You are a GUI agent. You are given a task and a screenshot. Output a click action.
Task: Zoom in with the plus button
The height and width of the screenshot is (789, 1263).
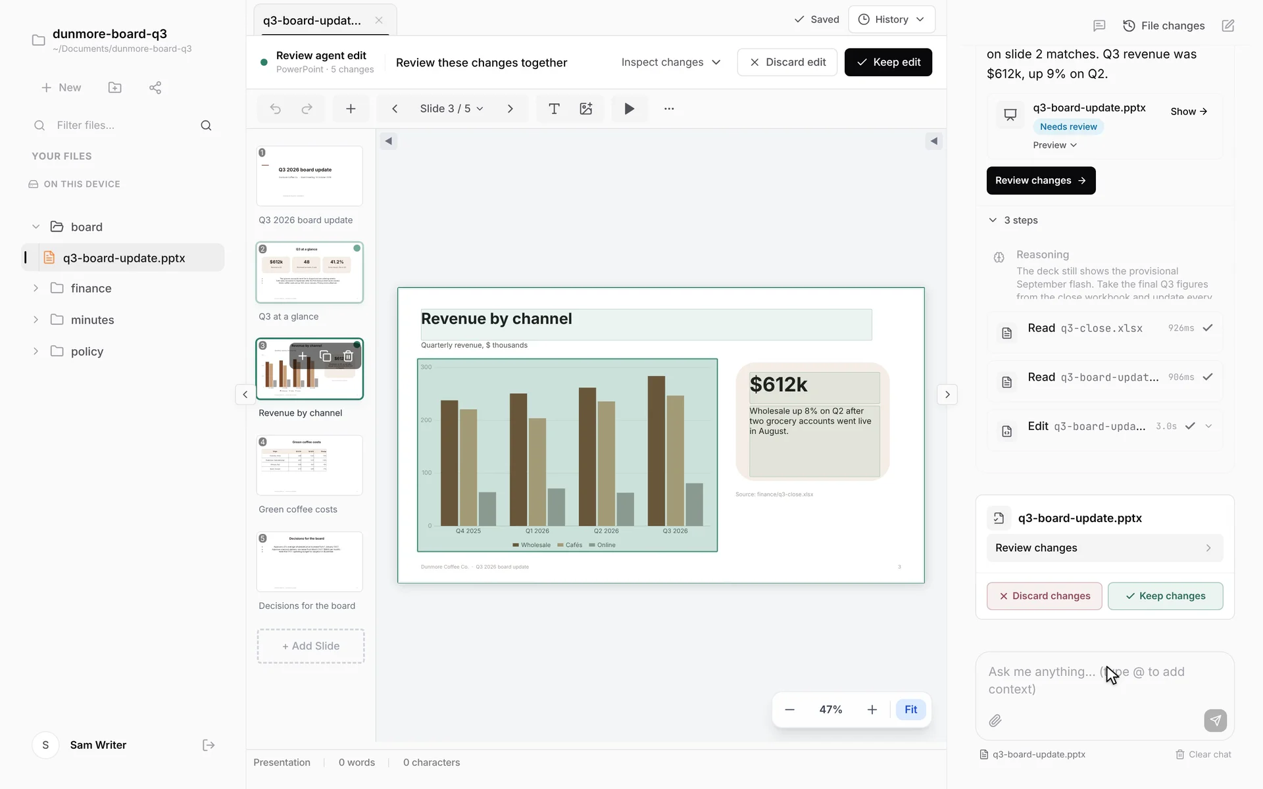[872, 709]
